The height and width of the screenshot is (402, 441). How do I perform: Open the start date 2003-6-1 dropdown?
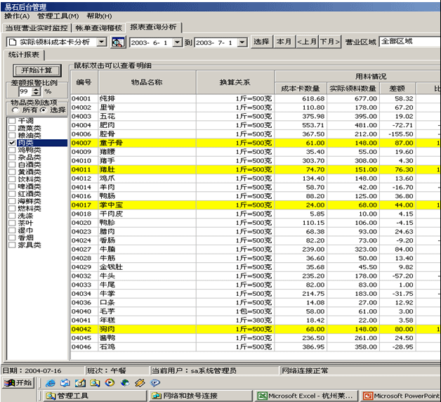point(178,42)
